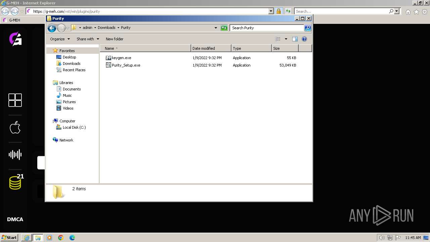Select keygen.exe file icon

108,58
